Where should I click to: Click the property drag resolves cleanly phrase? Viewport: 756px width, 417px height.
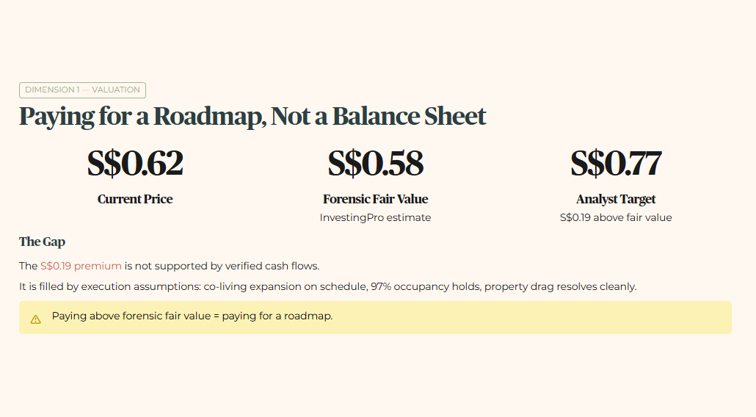pyautogui.click(x=560, y=287)
